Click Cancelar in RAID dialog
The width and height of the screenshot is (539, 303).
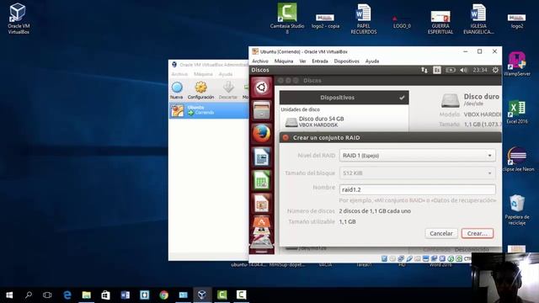[x=441, y=233]
